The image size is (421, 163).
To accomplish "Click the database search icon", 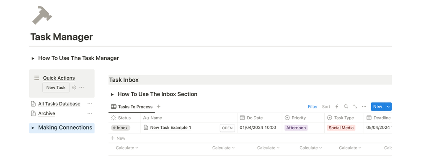I will click(346, 106).
